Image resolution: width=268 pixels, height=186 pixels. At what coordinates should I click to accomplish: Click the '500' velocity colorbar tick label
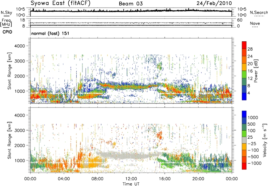point(252,124)
